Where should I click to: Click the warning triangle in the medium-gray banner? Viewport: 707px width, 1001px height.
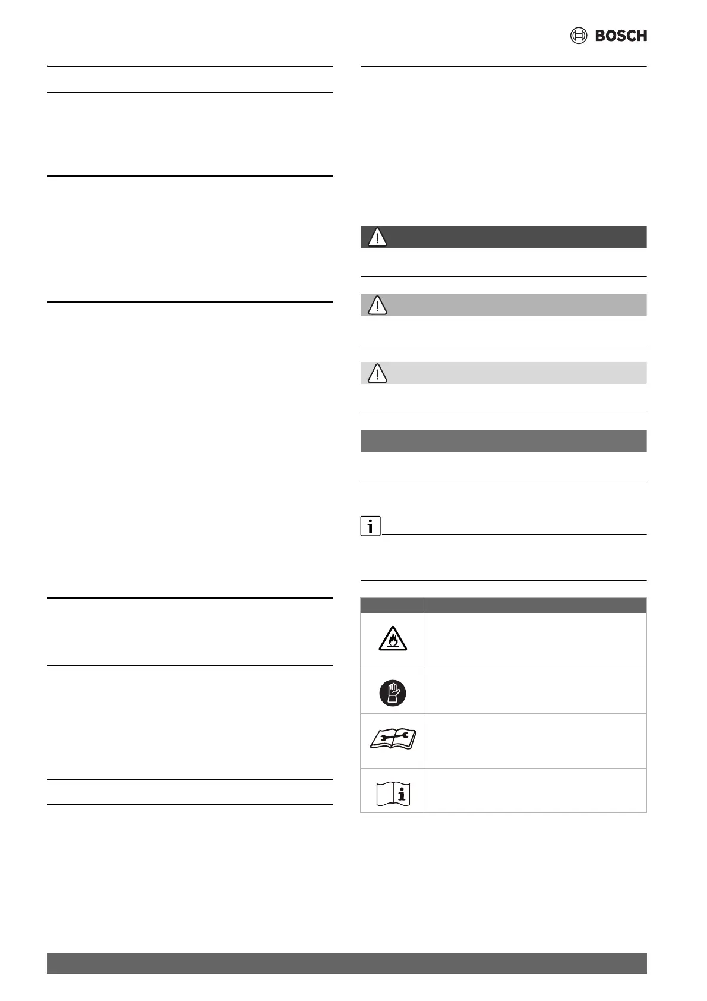coord(377,306)
